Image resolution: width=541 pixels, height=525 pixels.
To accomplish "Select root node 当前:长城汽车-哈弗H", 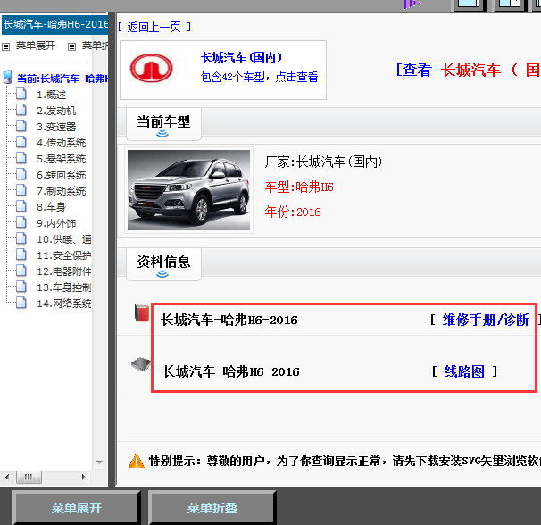I will (x=62, y=79).
